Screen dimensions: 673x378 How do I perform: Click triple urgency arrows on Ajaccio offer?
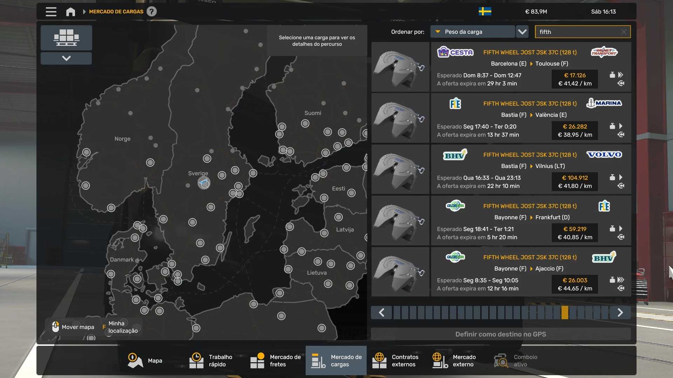pyautogui.click(x=621, y=280)
